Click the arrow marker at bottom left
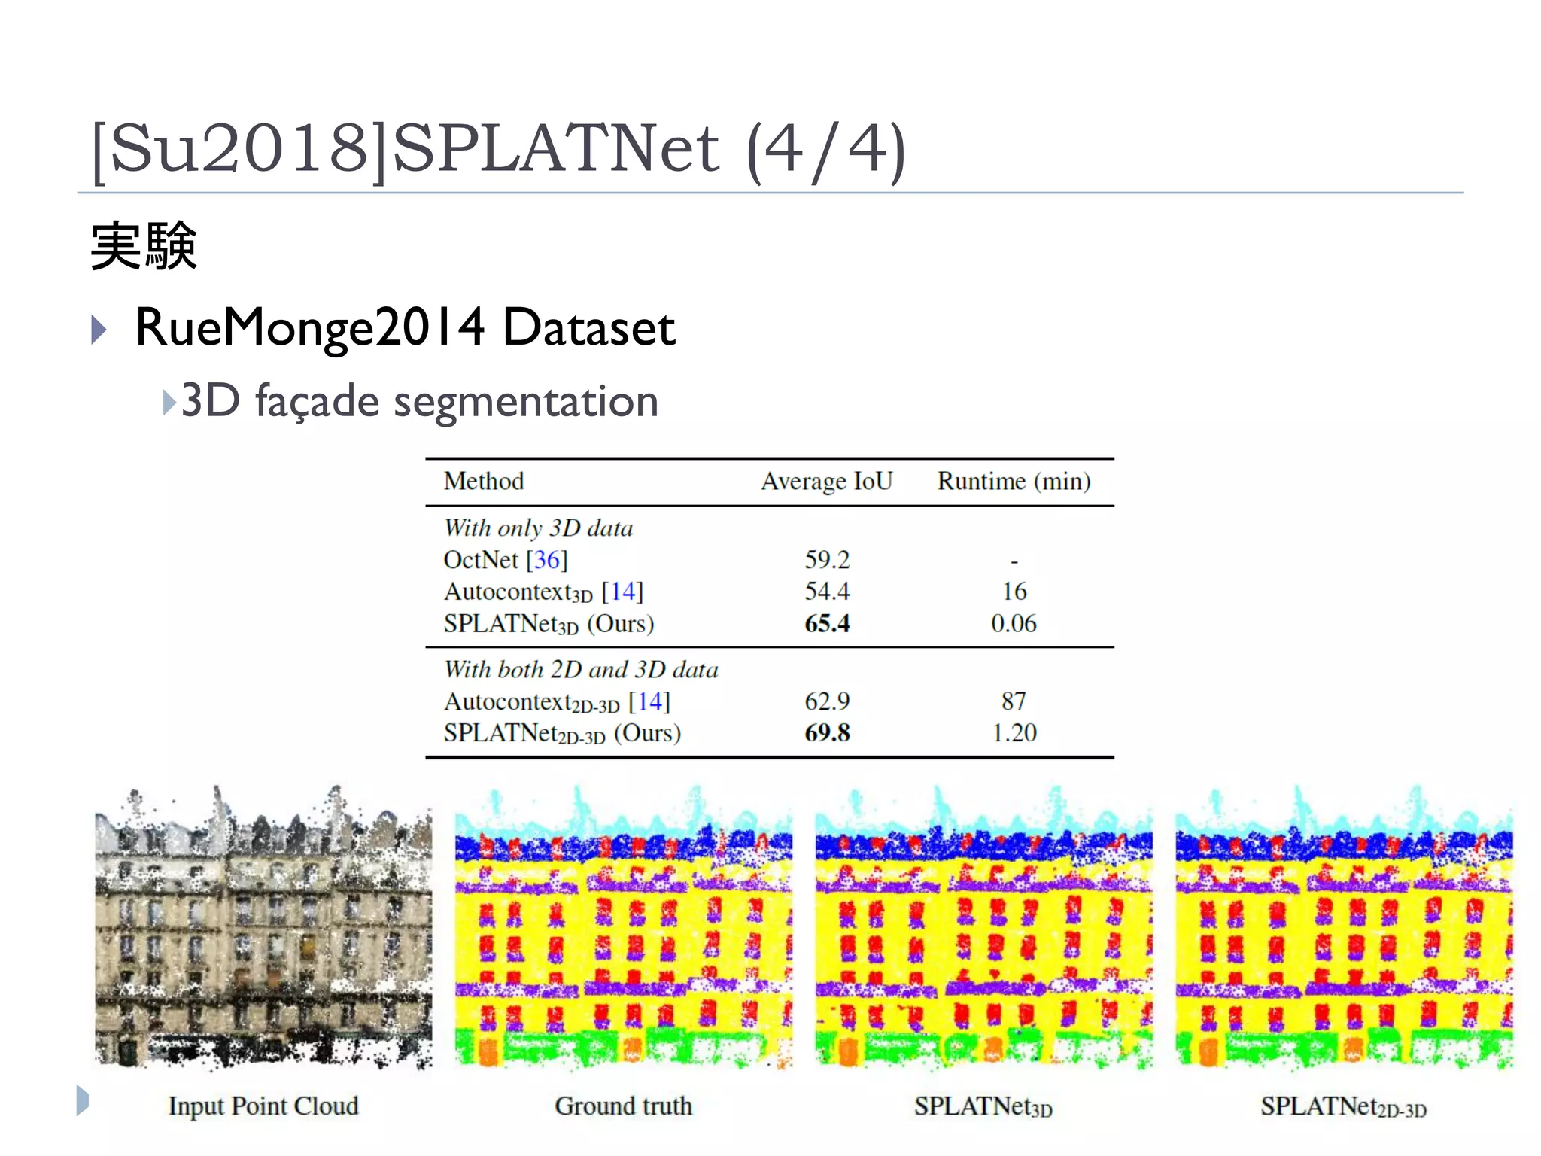The image size is (1541, 1156). click(x=83, y=1100)
